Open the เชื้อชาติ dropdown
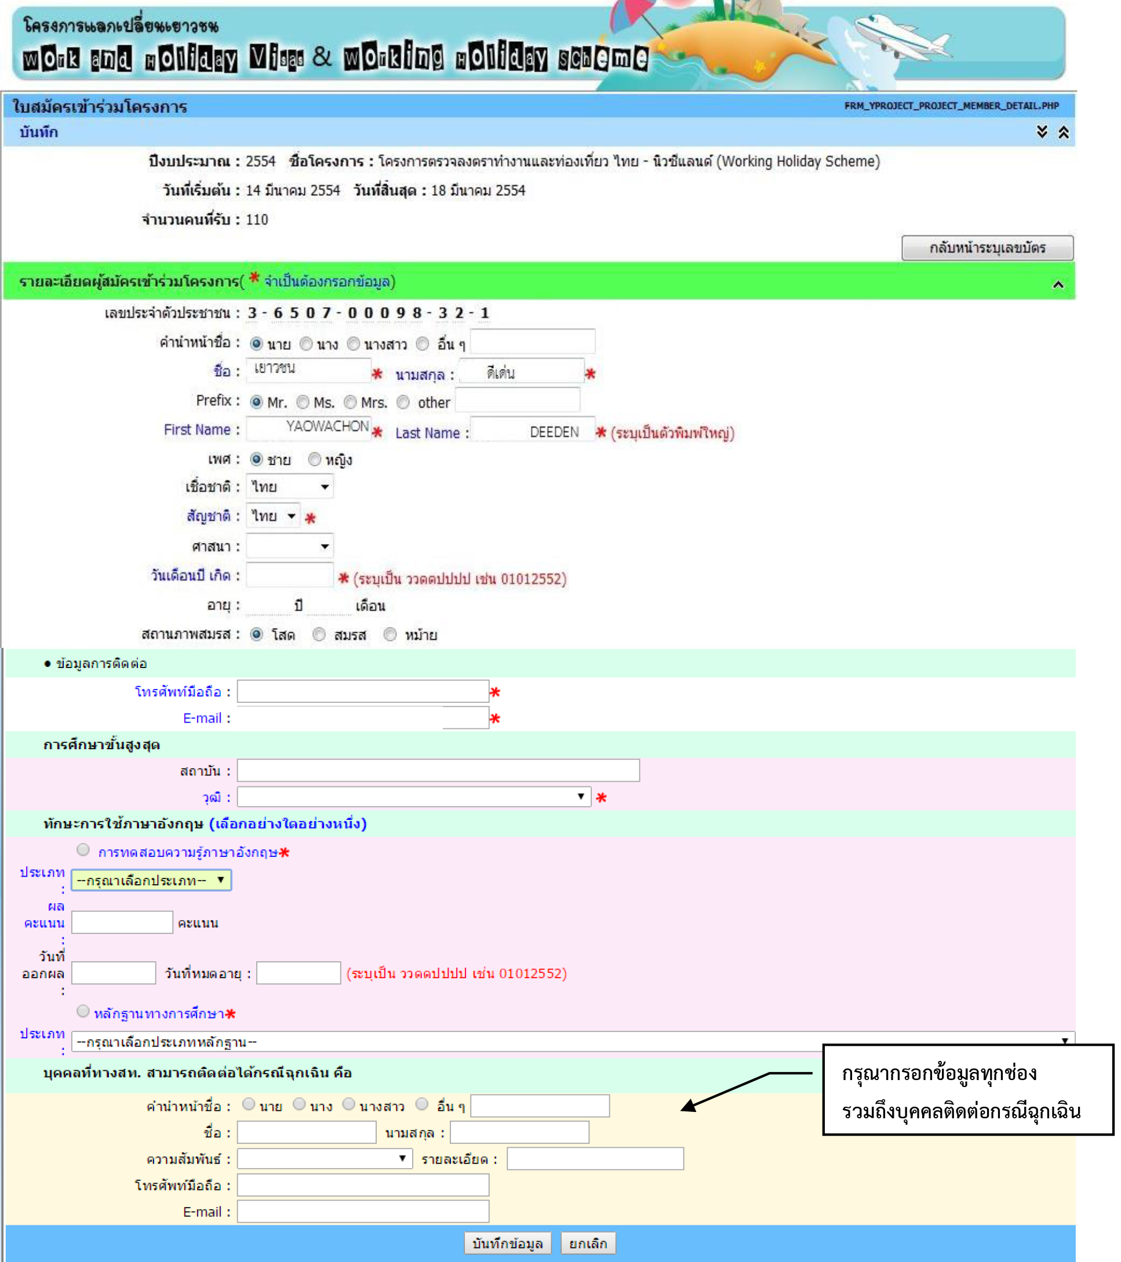Viewport: 1121px width, 1262px height. [x=290, y=487]
